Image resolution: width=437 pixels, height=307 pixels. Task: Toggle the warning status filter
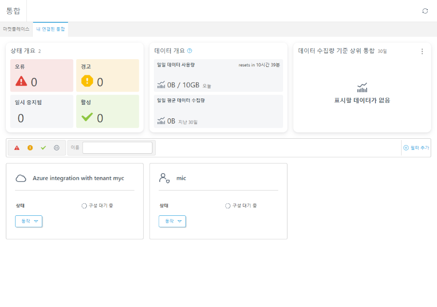coord(30,148)
